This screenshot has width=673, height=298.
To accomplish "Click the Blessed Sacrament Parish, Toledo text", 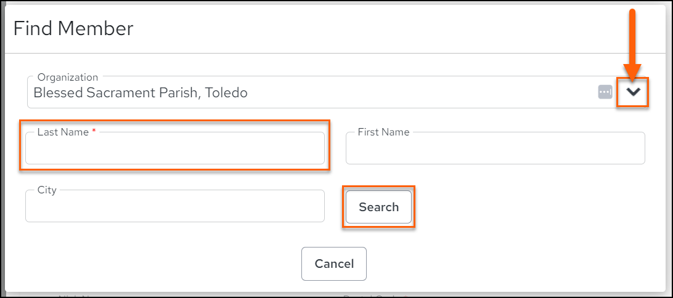I will coord(141,92).
